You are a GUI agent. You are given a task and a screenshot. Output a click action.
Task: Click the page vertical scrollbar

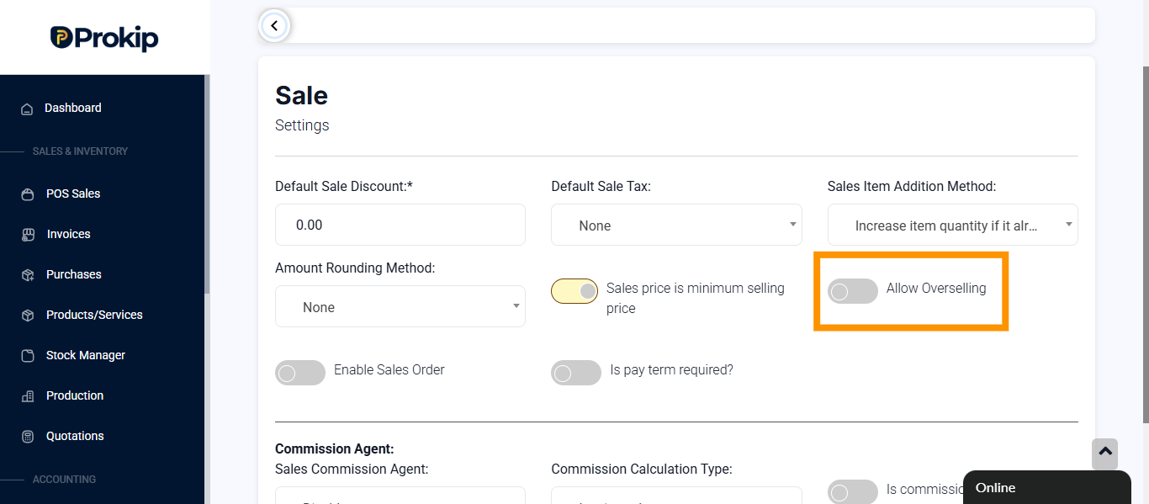[x=1146, y=244]
